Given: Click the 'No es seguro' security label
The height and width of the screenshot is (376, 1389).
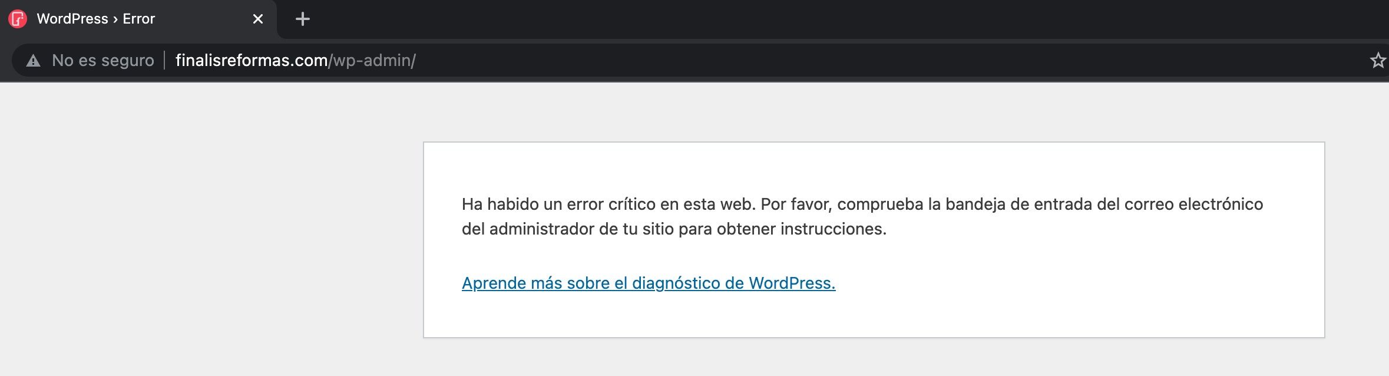Looking at the screenshot, I should (x=103, y=60).
